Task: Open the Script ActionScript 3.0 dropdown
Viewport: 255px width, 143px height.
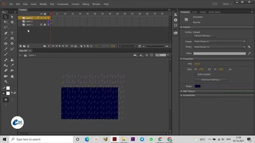Action: [x=220, y=47]
